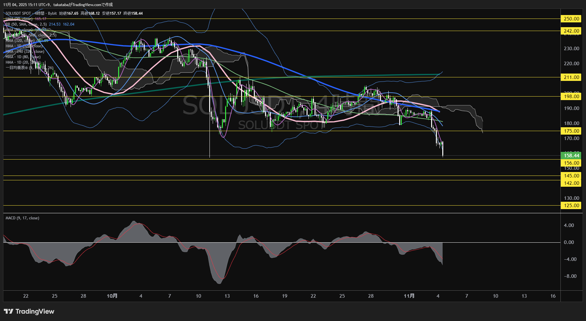This screenshot has height=321, width=586.
Task: Select the 175.00 horizontal line price tag
Action: 571,131
